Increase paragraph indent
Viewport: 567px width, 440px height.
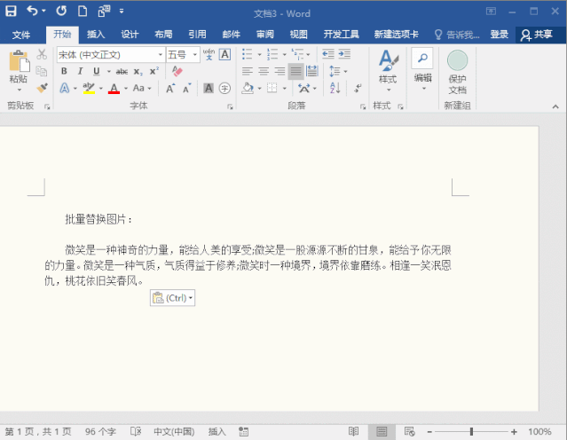click(344, 54)
